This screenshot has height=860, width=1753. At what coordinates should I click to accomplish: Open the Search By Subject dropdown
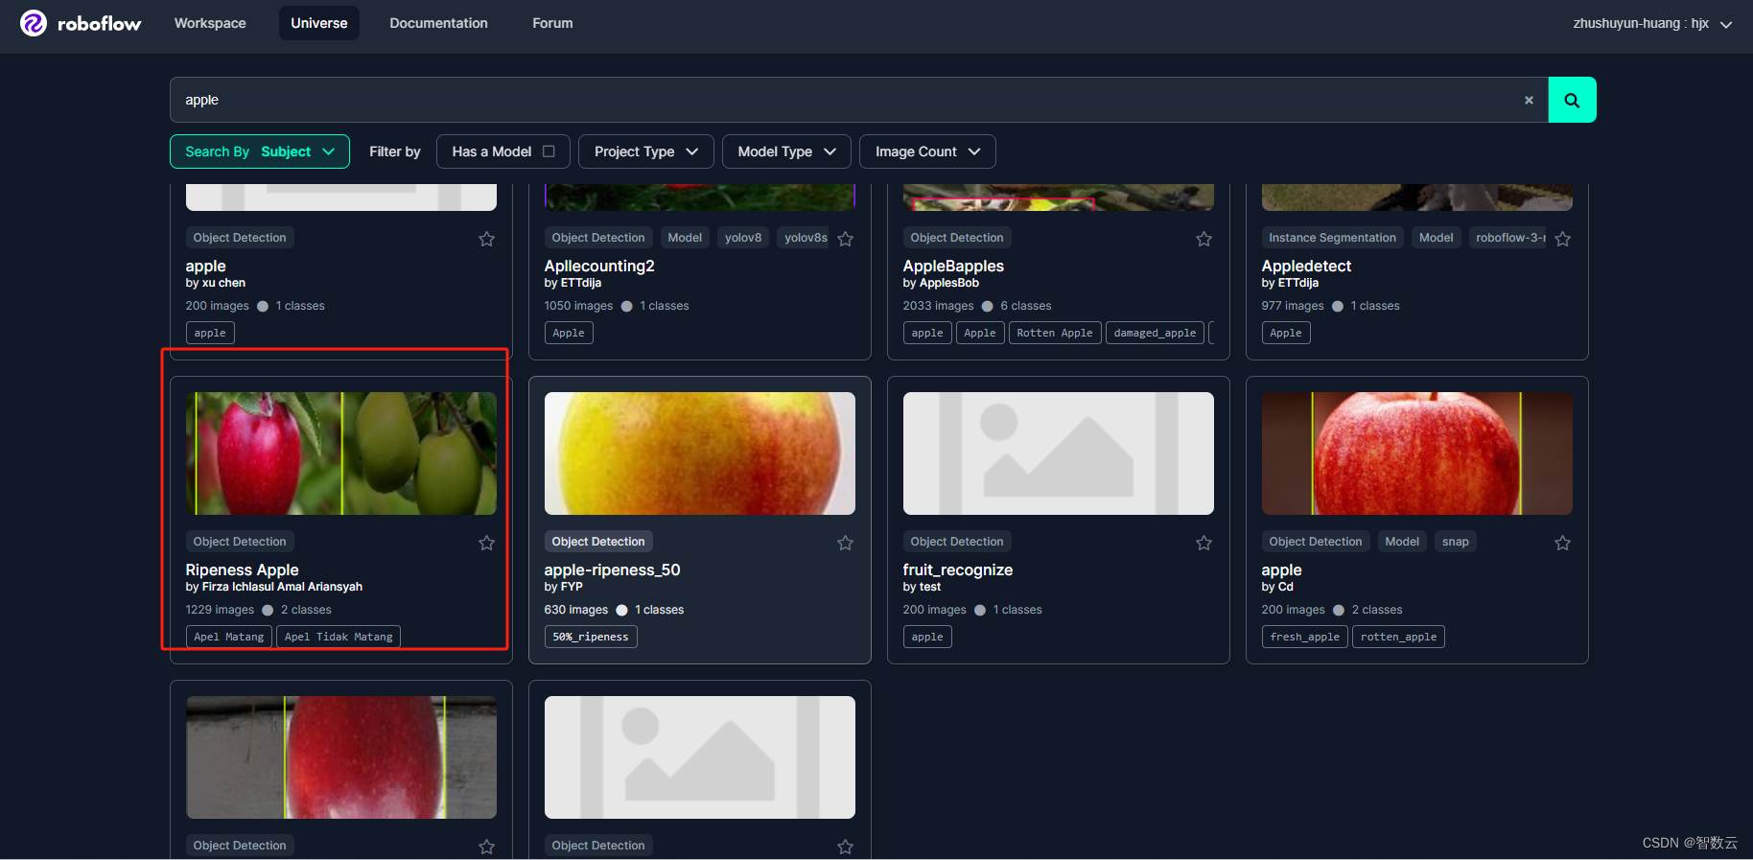[x=260, y=151]
